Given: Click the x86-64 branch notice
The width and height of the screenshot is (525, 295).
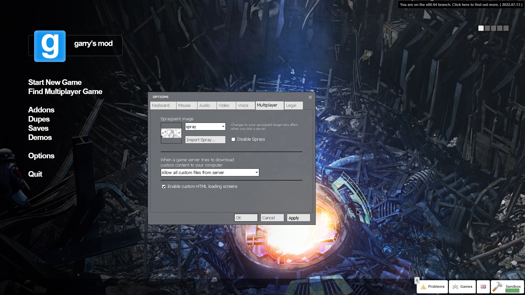Looking at the screenshot, I should (461, 5).
